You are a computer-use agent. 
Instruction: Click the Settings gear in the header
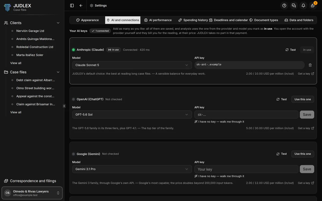tap(92, 5)
